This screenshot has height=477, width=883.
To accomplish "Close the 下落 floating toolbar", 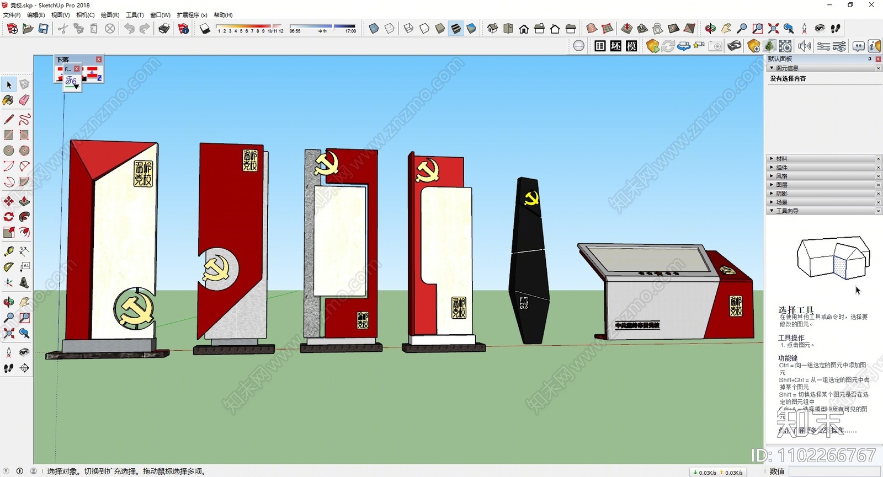I will tap(99, 59).
